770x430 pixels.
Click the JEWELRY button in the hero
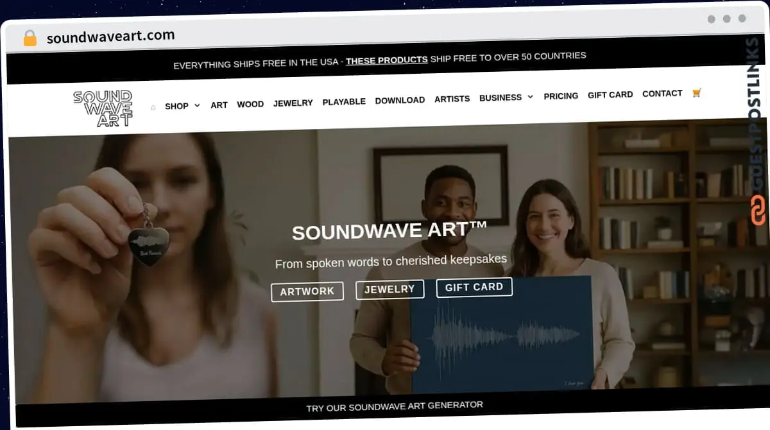[x=389, y=289]
